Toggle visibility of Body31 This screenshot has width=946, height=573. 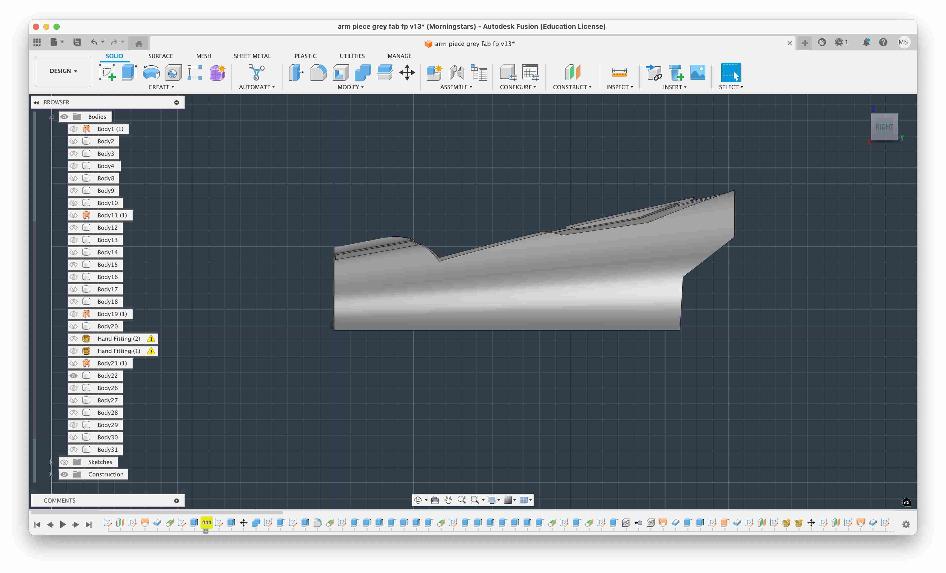73,449
